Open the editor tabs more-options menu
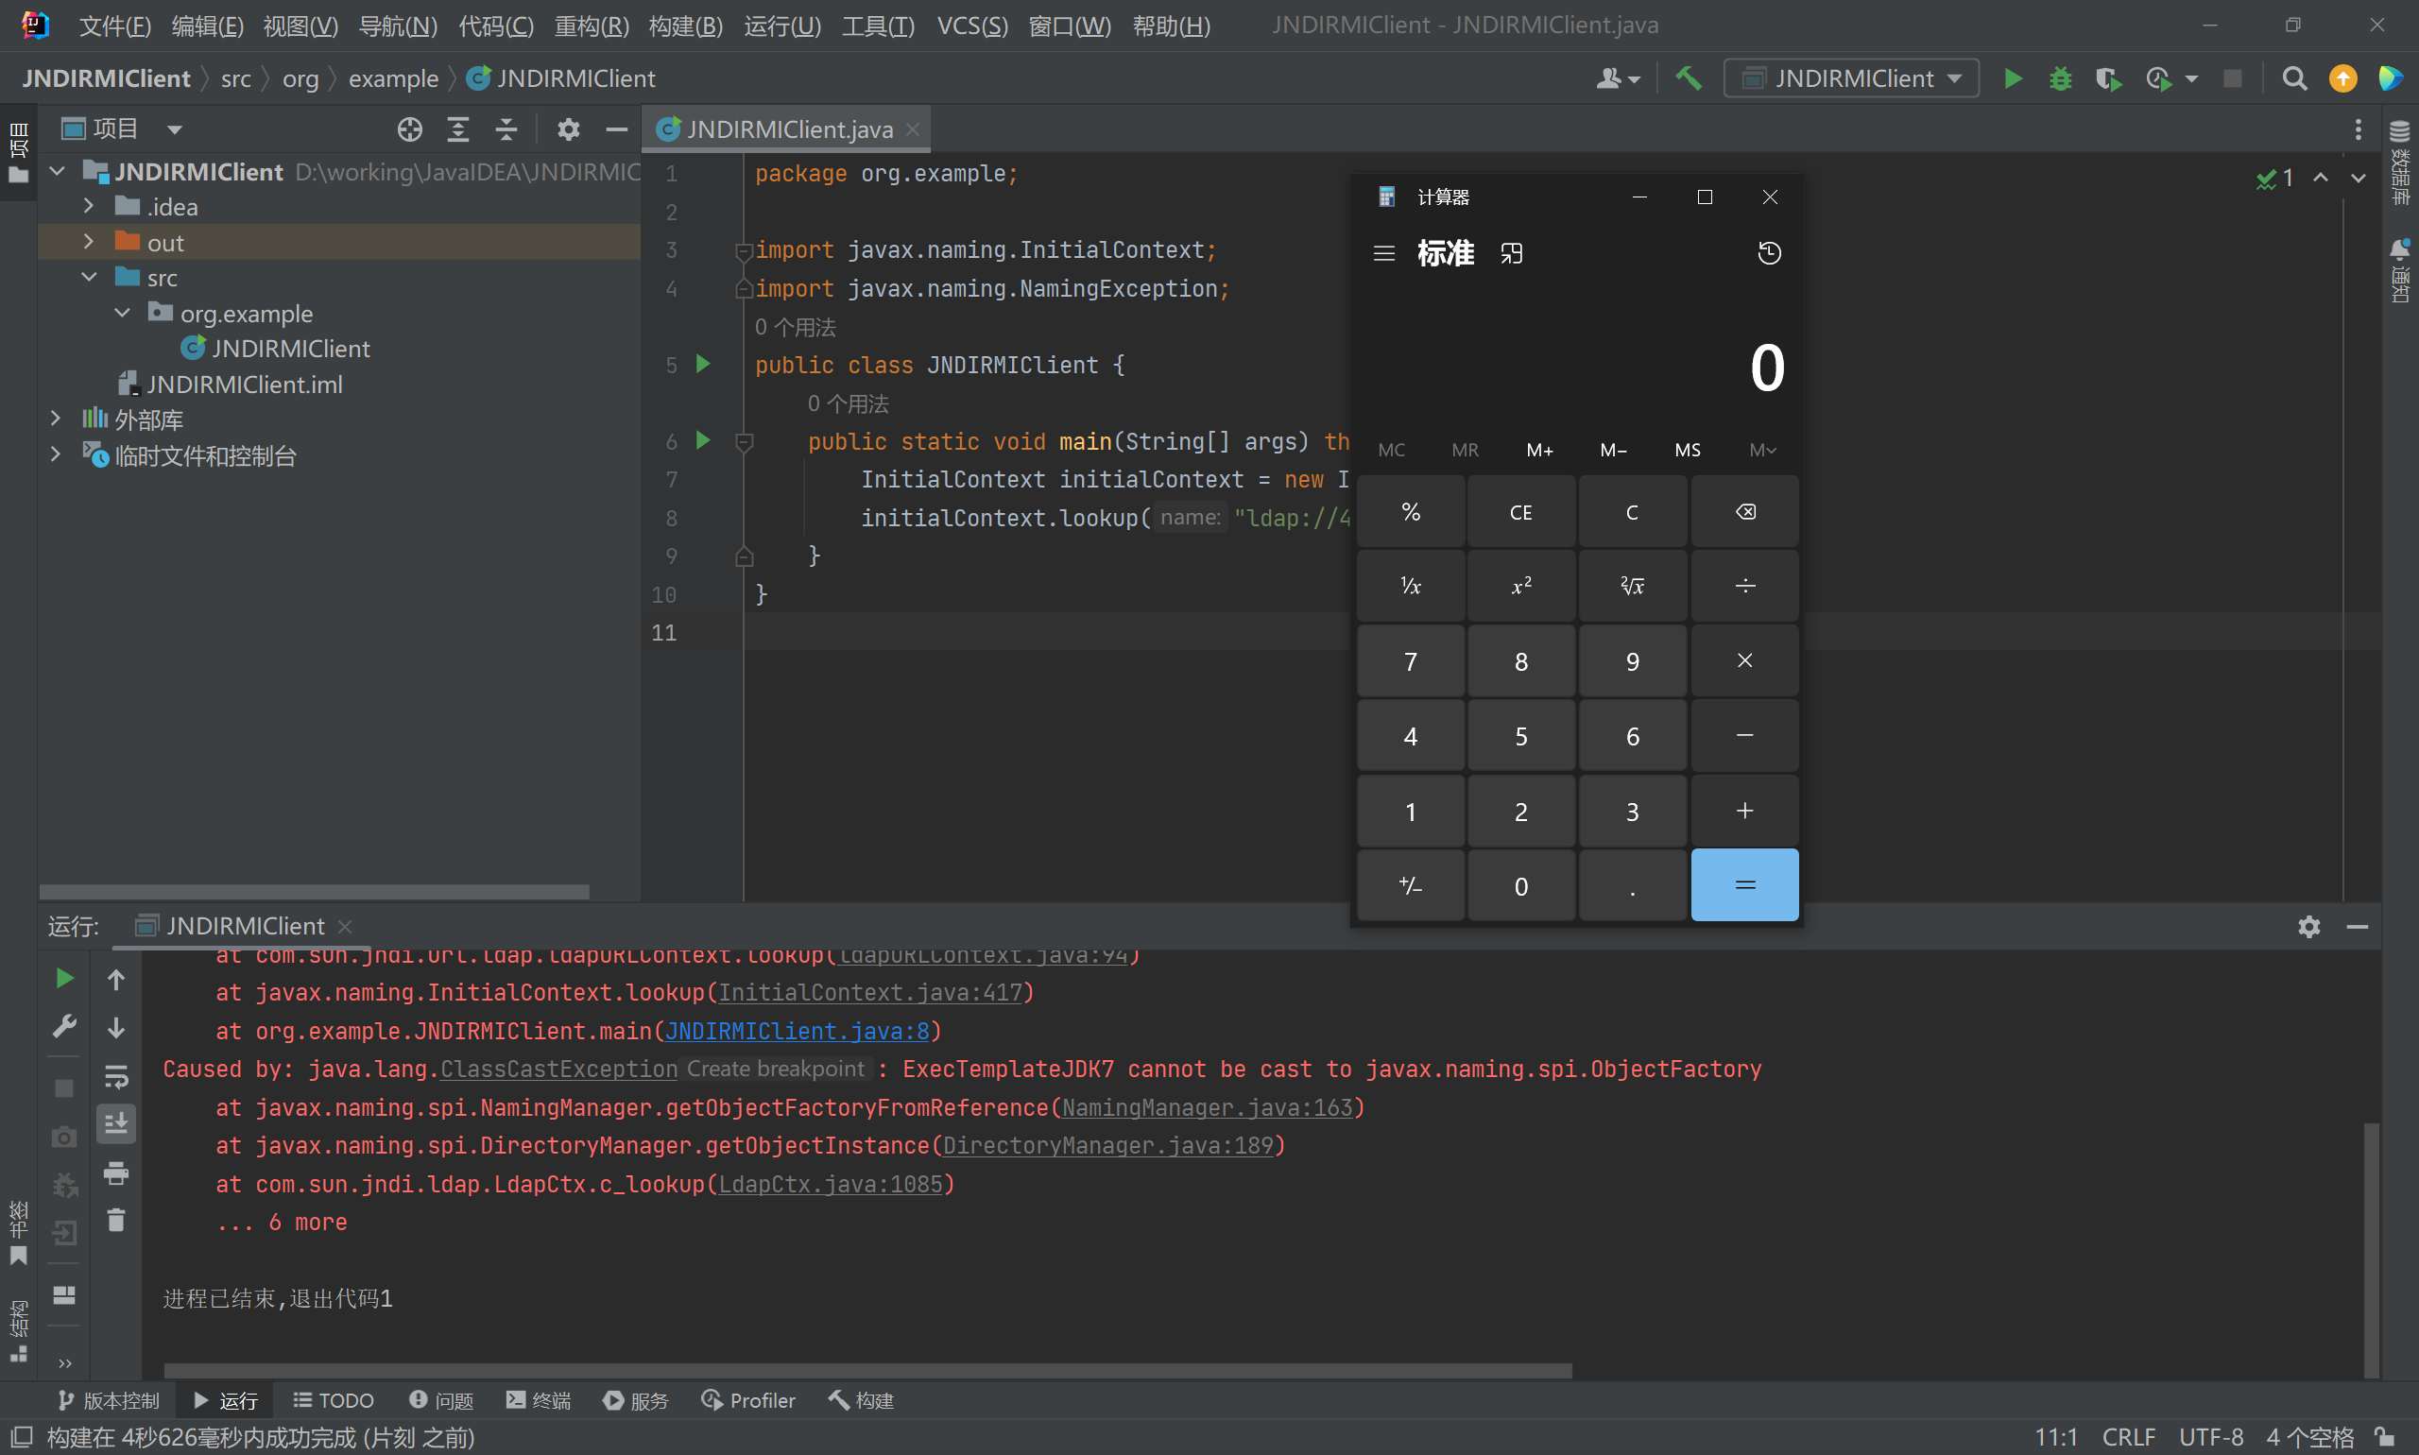The height and width of the screenshot is (1455, 2419). point(2359,129)
